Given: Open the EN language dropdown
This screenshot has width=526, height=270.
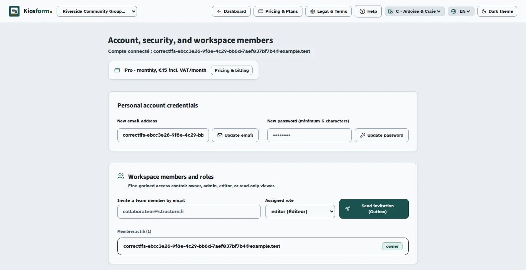Looking at the screenshot, I should [x=461, y=11].
